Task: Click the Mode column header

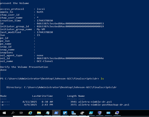Action: [3, 96]
